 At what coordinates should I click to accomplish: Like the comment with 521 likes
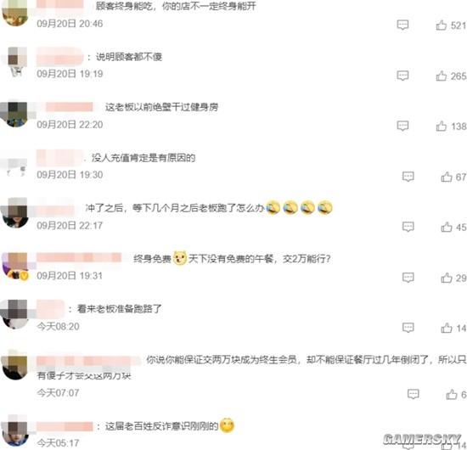tap(441, 25)
